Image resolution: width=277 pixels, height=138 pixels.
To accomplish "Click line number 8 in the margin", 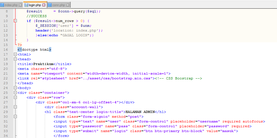I will pos(7,11).
